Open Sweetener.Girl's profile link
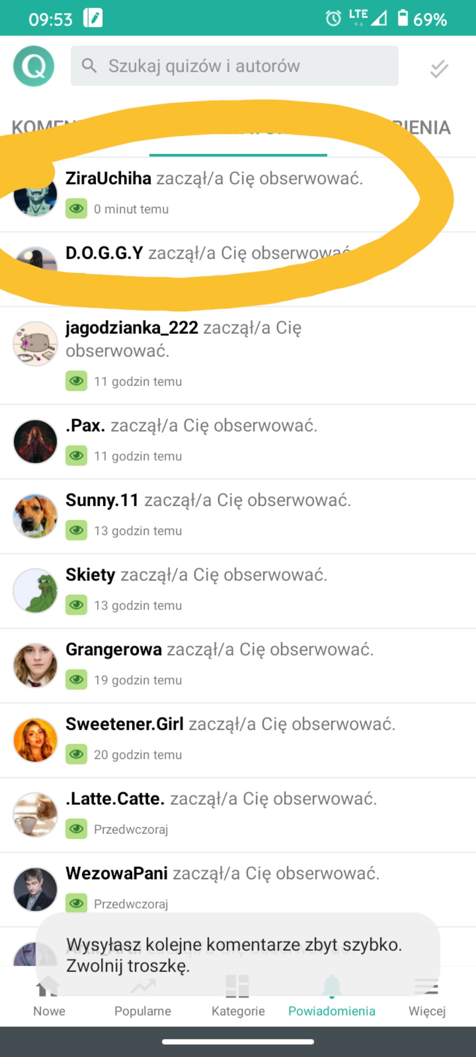Viewport: 476px width, 1057px height. pyautogui.click(x=124, y=724)
